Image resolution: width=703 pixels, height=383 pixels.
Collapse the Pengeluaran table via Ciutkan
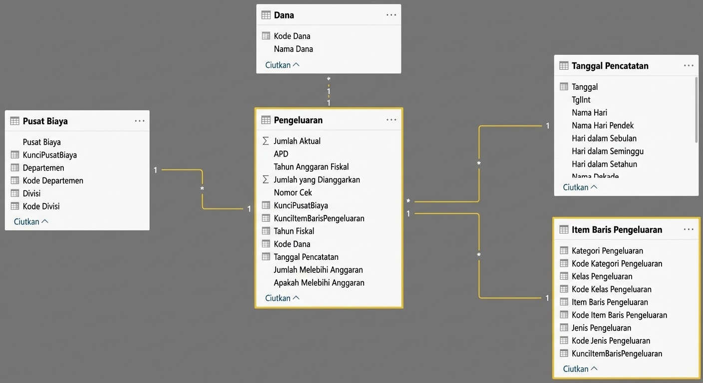[282, 298]
